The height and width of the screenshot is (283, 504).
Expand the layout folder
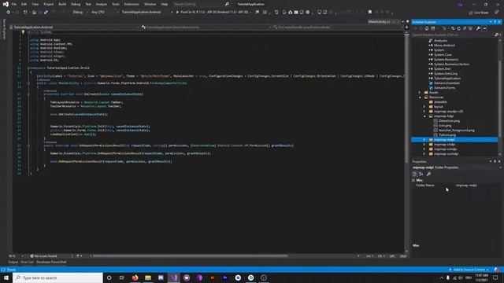click(424, 107)
